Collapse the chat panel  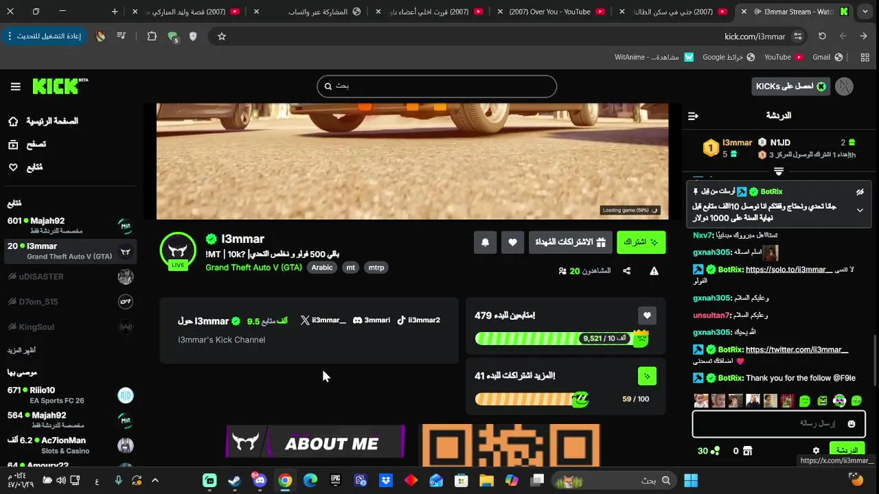coord(693,116)
